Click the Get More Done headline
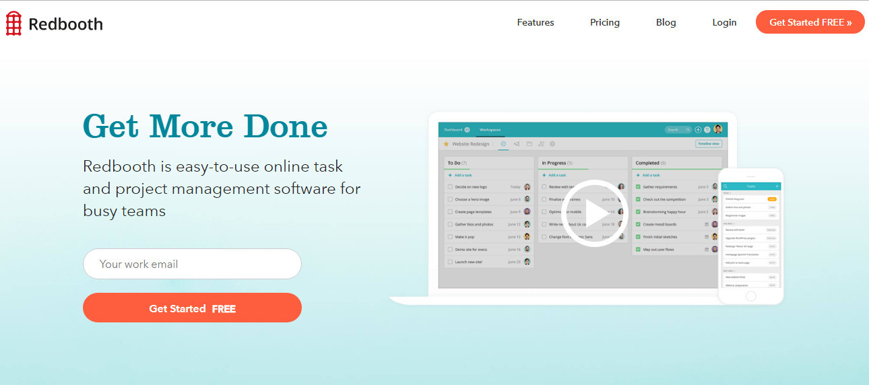This screenshot has width=869, height=385. tap(205, 126)
